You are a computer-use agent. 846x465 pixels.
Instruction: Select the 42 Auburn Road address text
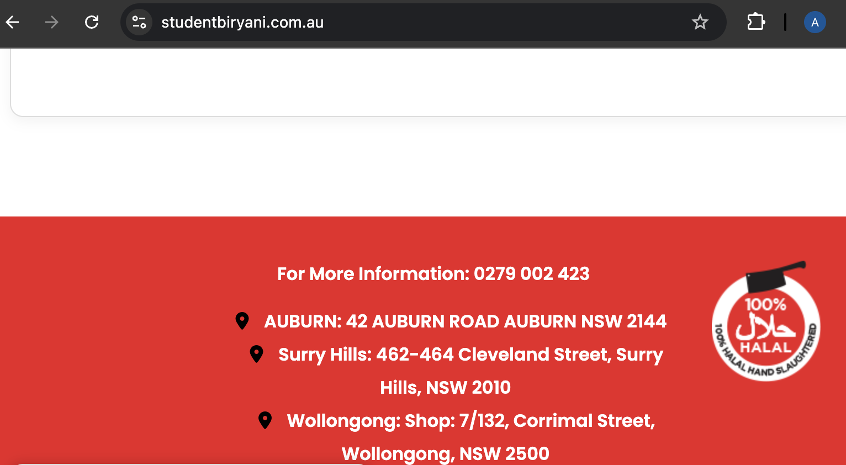(x=506, y=321)
